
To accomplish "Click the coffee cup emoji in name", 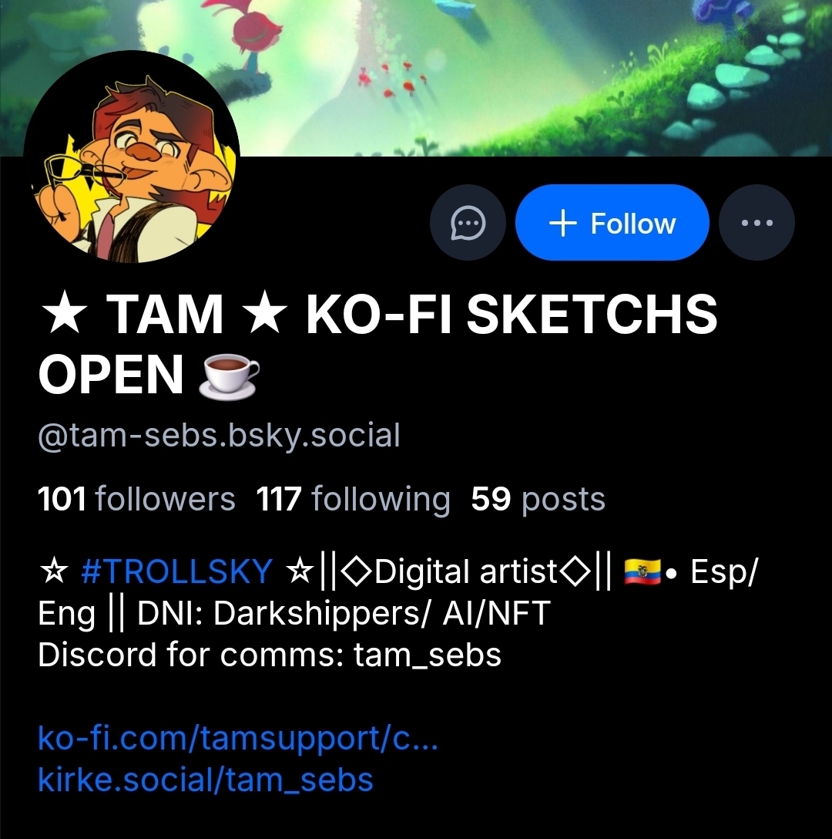I will 229,376.
